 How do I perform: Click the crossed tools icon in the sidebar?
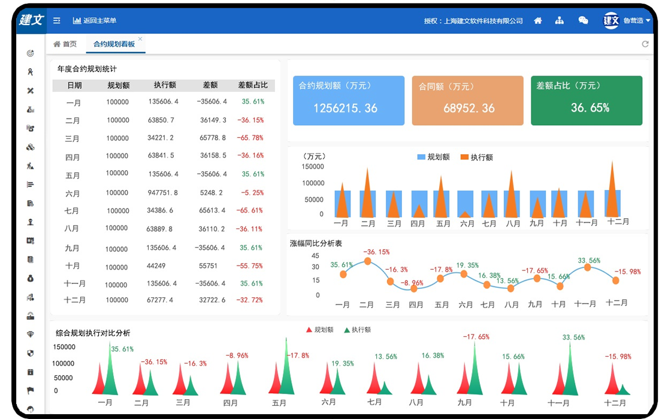(31, 91)
